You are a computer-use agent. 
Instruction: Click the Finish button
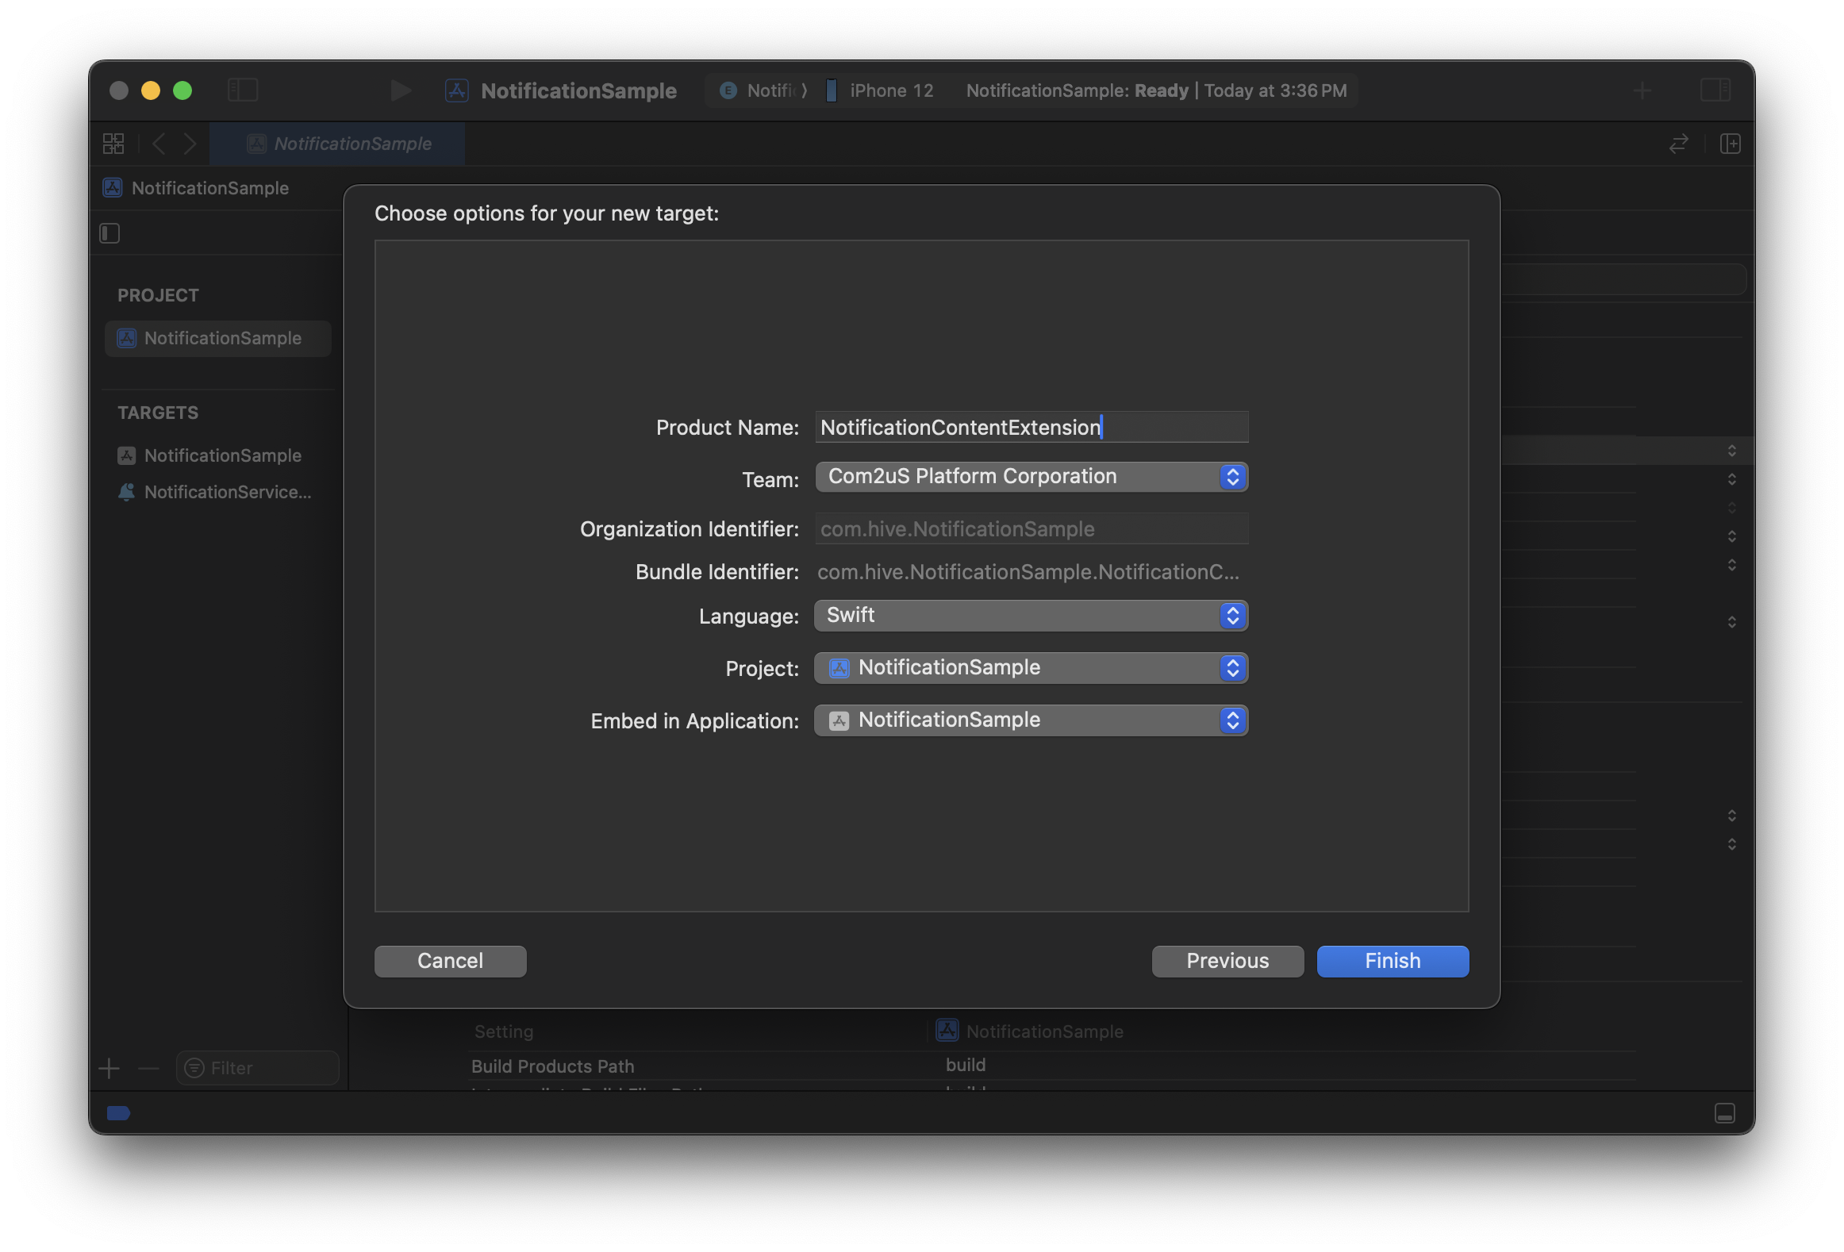pos(1392,961)
